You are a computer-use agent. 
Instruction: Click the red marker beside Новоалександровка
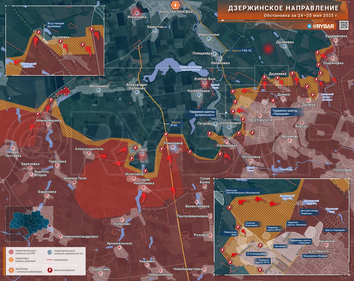coord(61,236)
